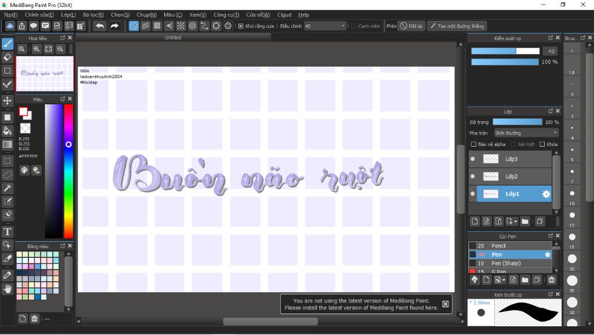Enable the Bảo vệ alpha checkbox
594x335 pixels.
[x=473, y=144]
